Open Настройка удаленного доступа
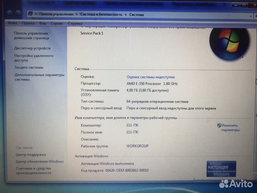 tap(34, 58)
